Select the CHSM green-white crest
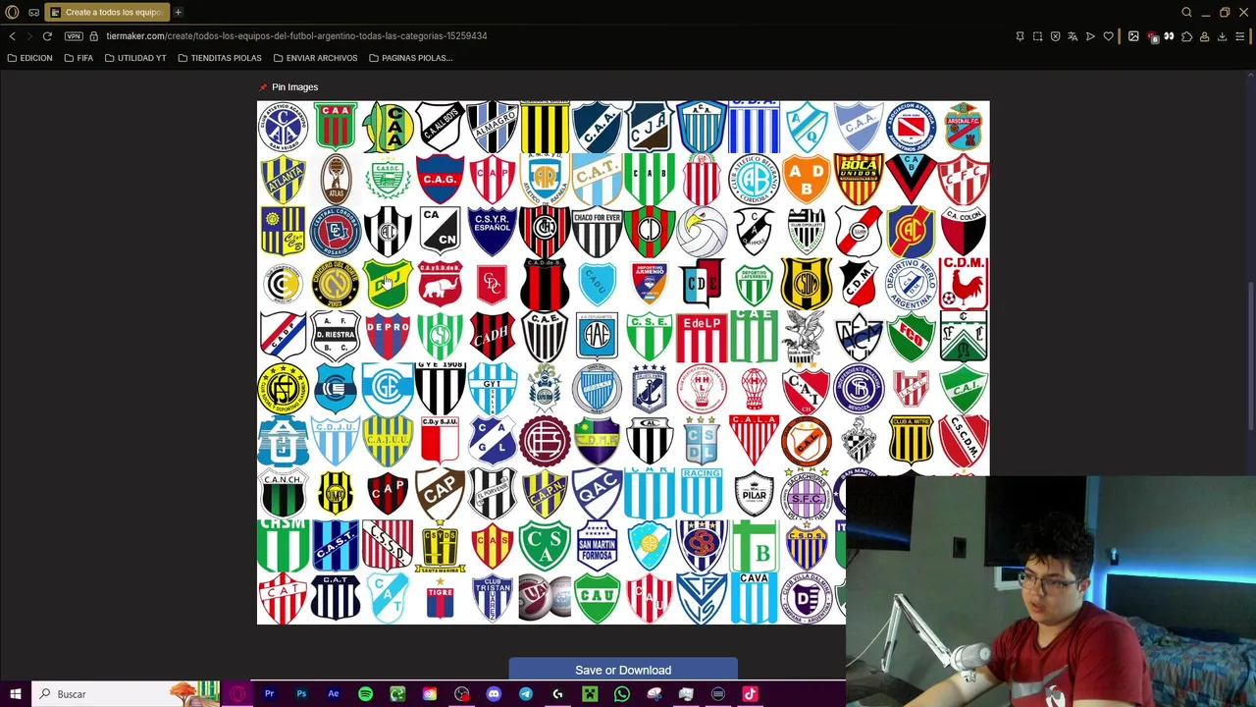 click(x=283, y=544)
